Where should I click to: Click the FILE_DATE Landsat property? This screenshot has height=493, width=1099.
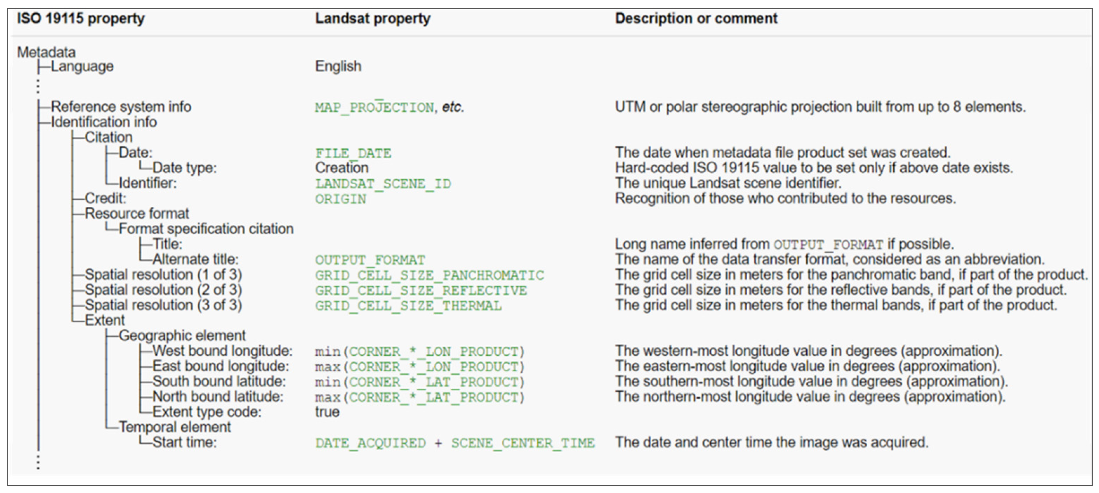click(x=353, y=153)
